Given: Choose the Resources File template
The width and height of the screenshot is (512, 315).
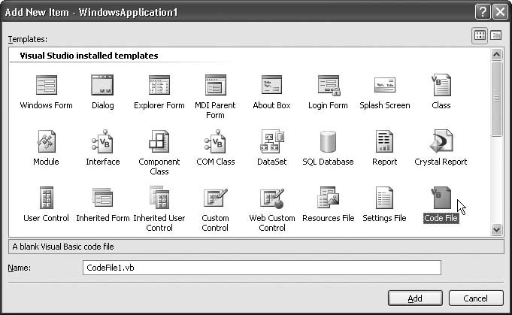Looking at the screenshot, I should click(x=328, y=198).
